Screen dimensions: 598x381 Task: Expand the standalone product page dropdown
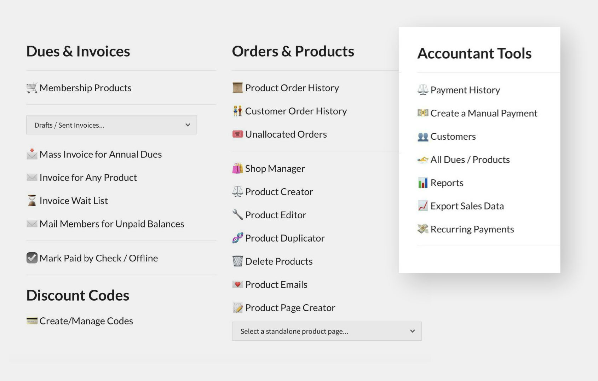(x=326, y=331)
